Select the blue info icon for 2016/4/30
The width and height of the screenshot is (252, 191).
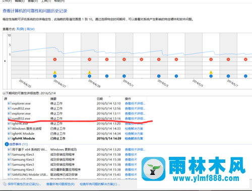(107, 76)
